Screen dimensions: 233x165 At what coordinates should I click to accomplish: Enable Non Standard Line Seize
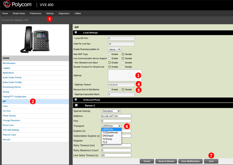coord(109,63)
